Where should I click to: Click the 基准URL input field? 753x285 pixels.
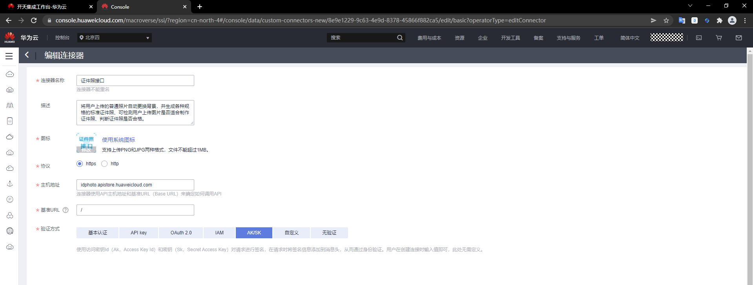point(135,210)
